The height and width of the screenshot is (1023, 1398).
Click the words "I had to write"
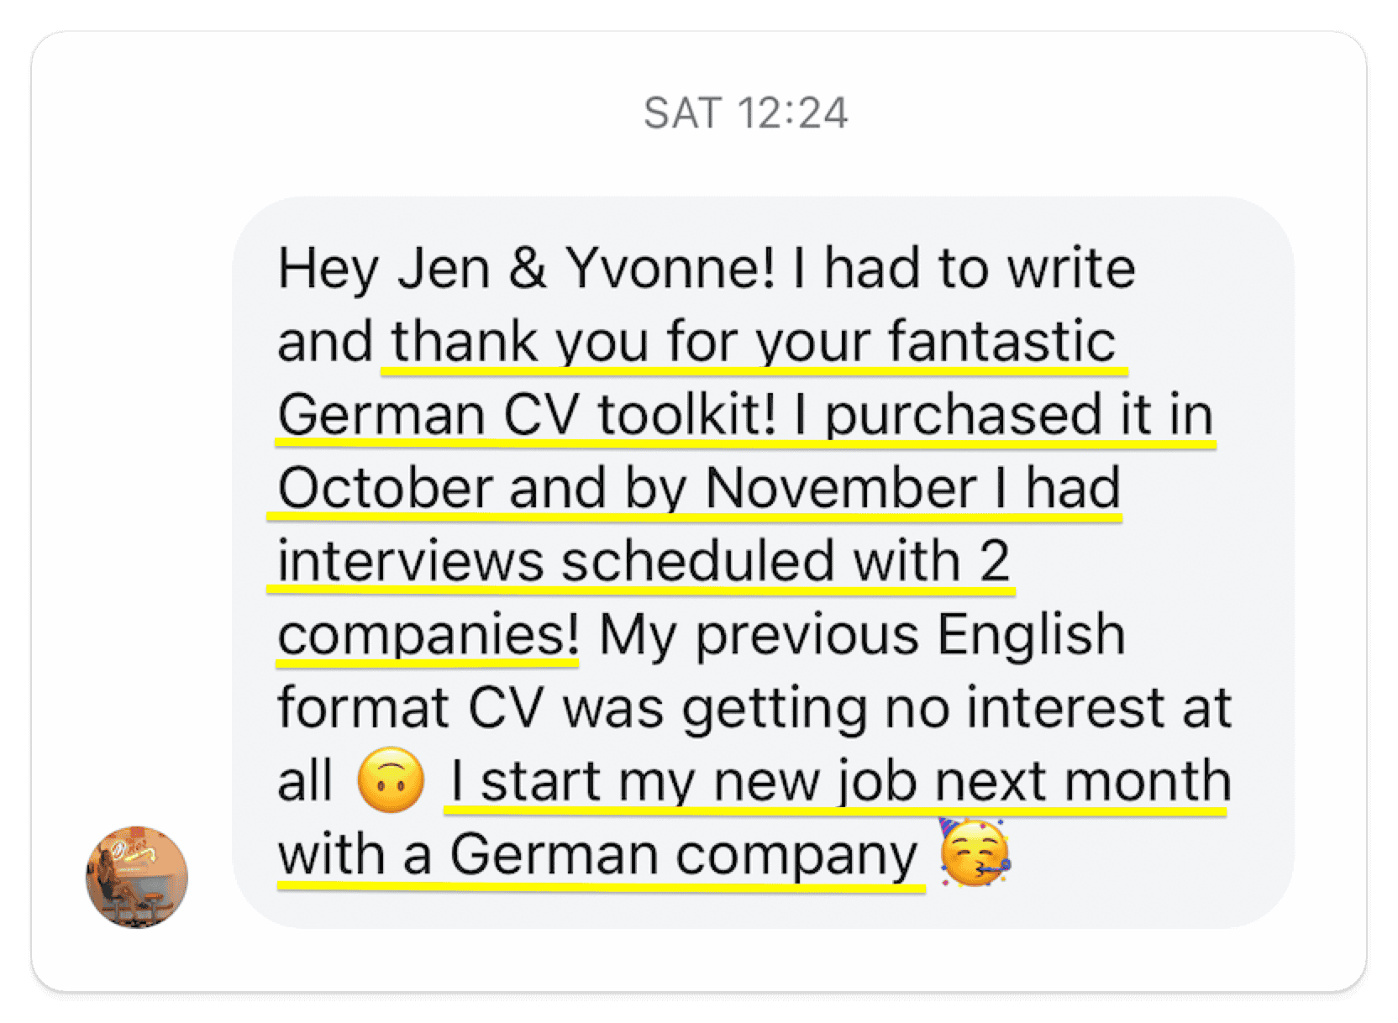coord(964,269)
